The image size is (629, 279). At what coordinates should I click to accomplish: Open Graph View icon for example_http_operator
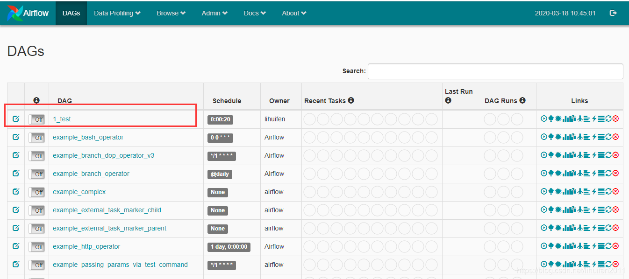tap(558, 246)
